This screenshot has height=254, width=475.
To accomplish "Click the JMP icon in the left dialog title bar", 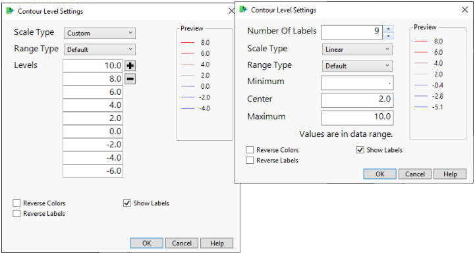I will (x=10, y=11).
